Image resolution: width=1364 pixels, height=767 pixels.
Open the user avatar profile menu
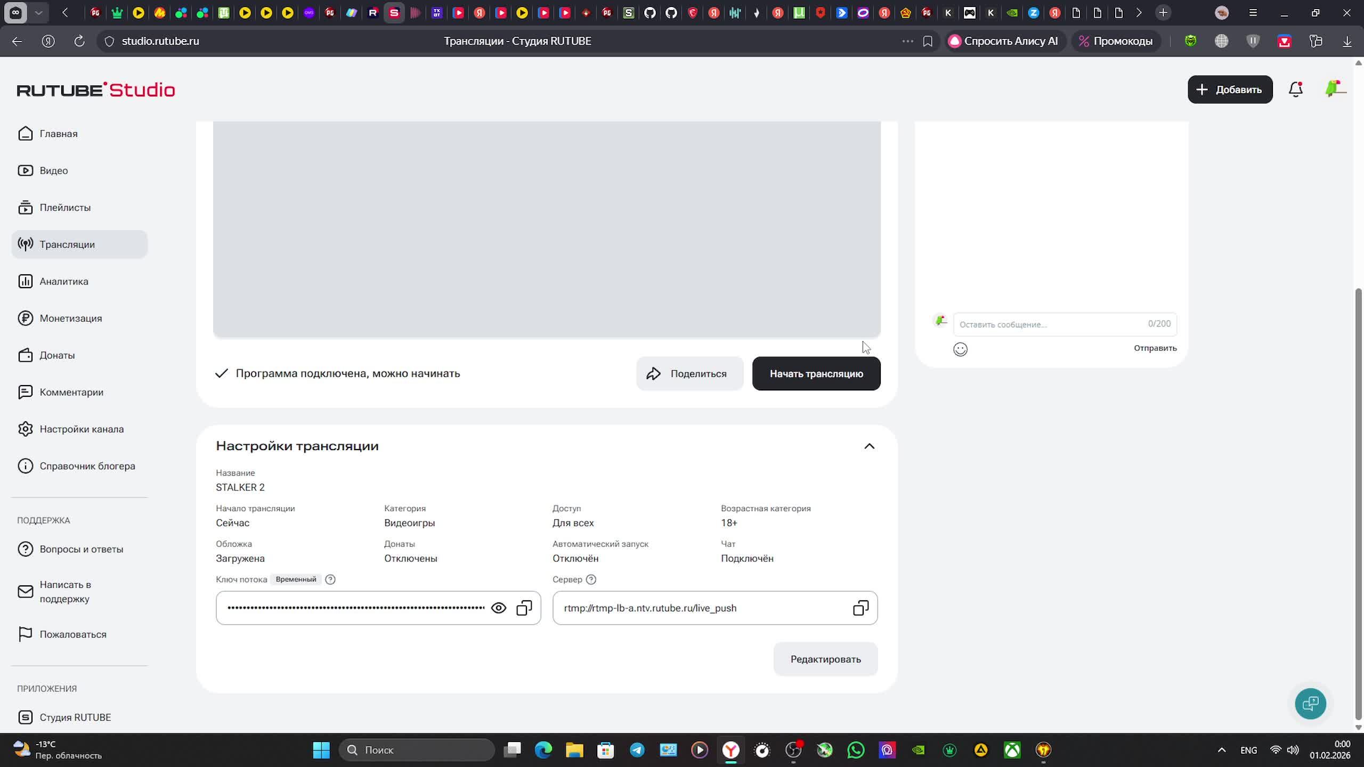pos(1334,89)
